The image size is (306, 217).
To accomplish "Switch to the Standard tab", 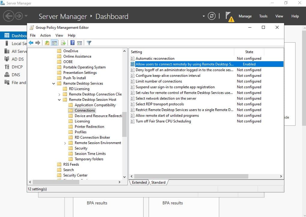I will coord(158,182).
